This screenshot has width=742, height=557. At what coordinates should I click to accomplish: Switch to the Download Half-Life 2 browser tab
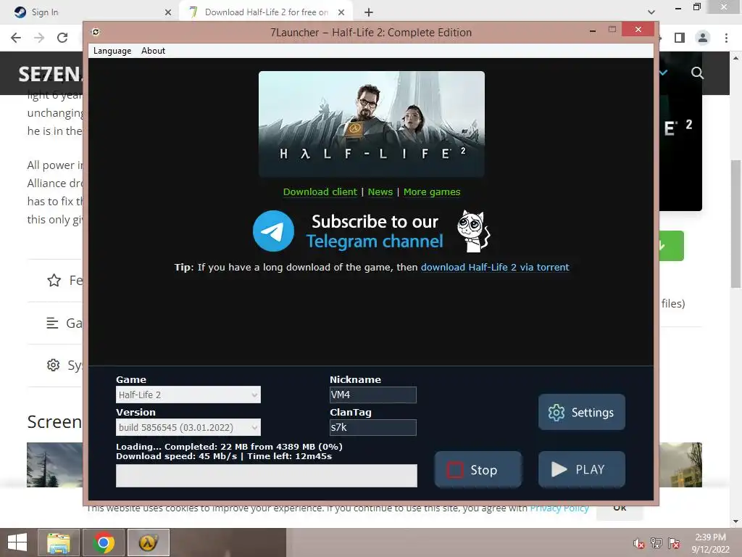[265, 12]
